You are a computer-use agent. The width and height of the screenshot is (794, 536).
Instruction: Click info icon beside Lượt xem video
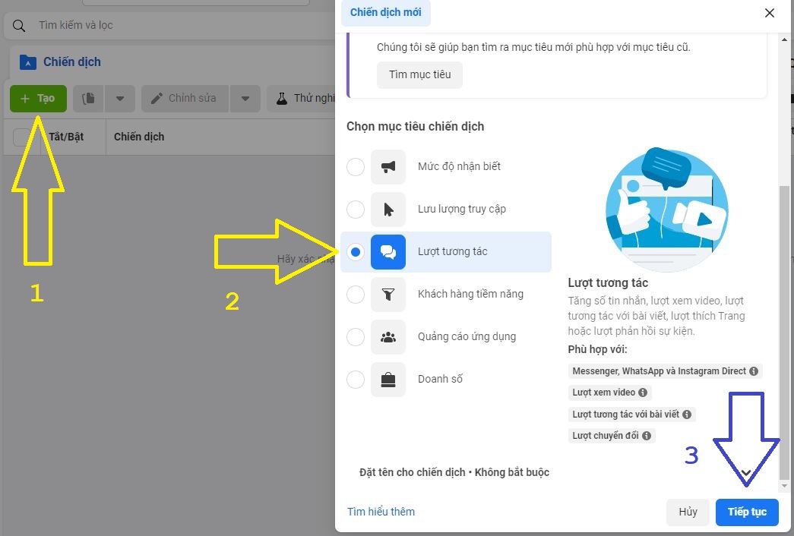coord(643,393)
